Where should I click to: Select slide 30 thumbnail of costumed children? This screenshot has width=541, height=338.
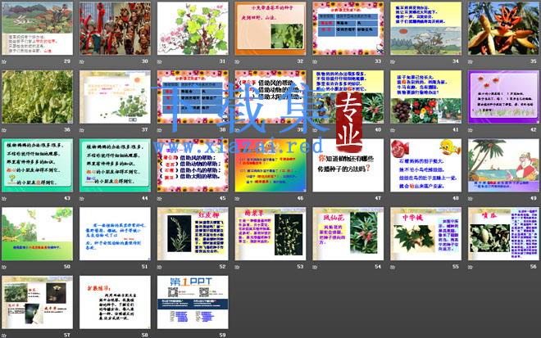click(115, 29)
